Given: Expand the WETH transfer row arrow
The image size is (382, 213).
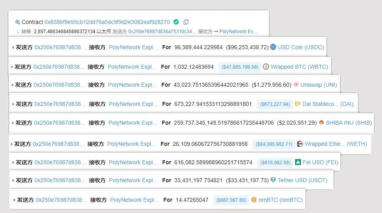Looking at the screenshot, I should [x=12, y=144].
